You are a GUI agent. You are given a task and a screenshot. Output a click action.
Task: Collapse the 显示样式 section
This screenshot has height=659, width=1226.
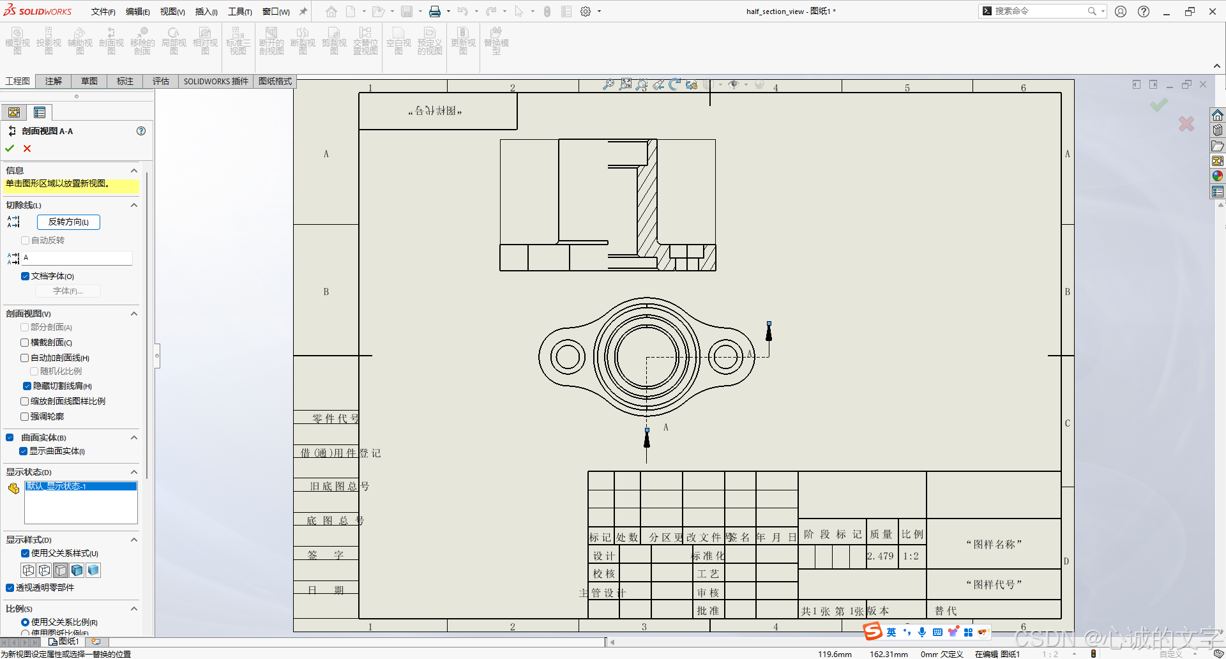coord(134,540)
